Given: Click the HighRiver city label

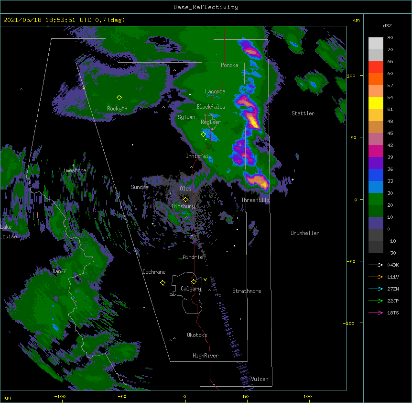Looking at the screenshot, I should [x=206, y=356].
